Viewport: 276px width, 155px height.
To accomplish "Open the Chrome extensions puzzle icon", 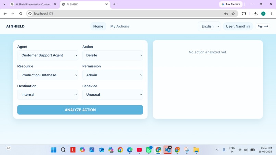I will (x=244, y=14).
